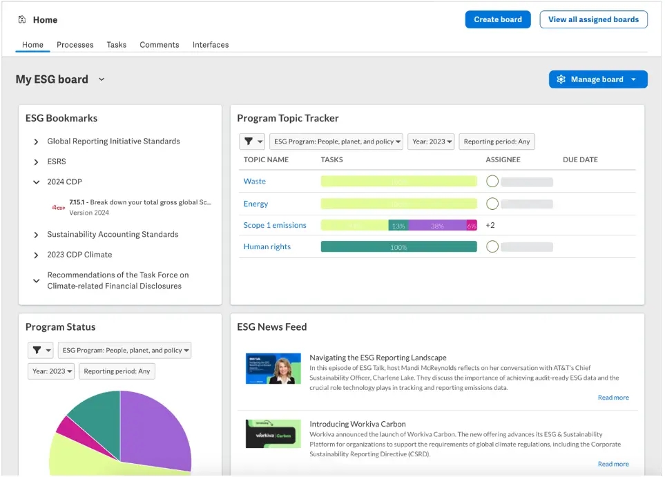665x477 pixels.
Task: Click Reporting period: Any in Program Topic Tracker
Action: pyautogui.click(x=497, y=142)
